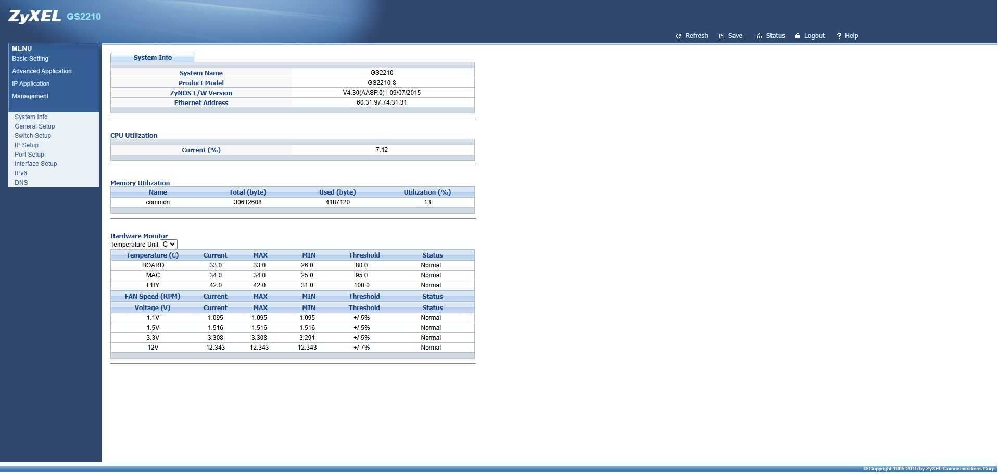
Task: Open Port Setup submenu link
Action: 29,155
